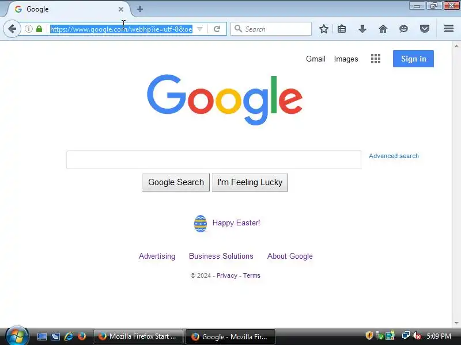The width and height of the screenshot is (461, 345).
Task: Go to the Firefox home page icon
Action: click(383, 29)
